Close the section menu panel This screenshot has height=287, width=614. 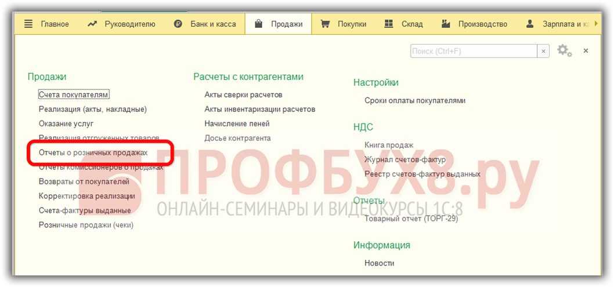click(586, 51)
